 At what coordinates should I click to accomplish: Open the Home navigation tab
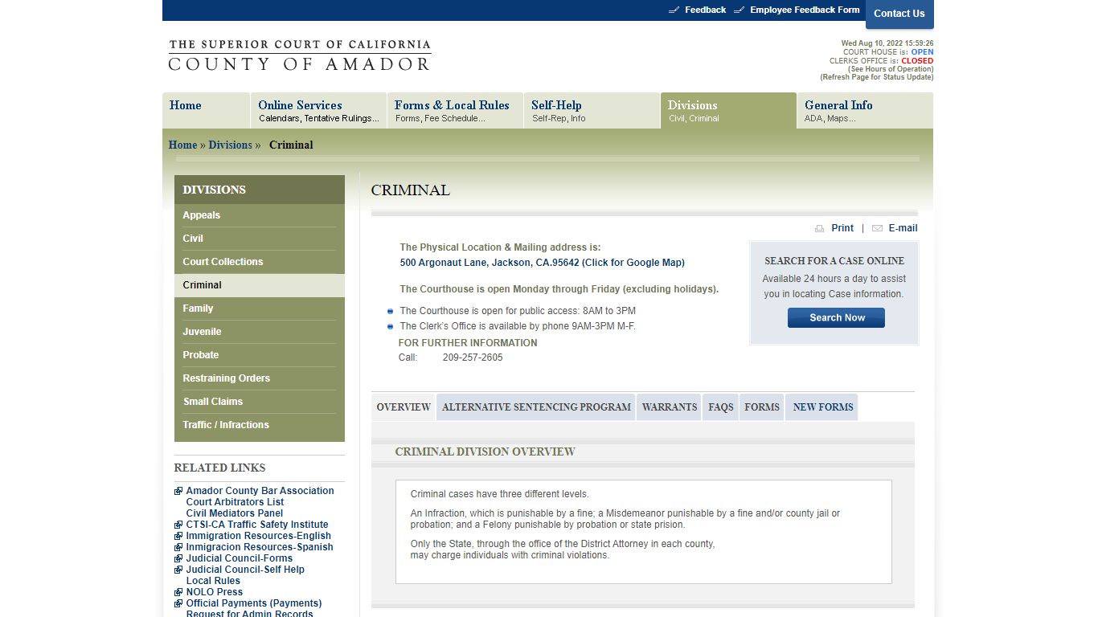tap(206, 111)
